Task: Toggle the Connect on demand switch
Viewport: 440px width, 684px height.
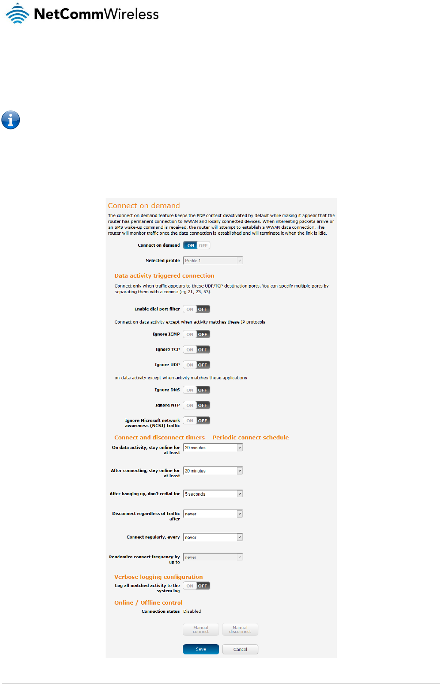Action: point(197,245)
